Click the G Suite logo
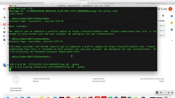Screen dimensions: 175x98 coord(162,9)
